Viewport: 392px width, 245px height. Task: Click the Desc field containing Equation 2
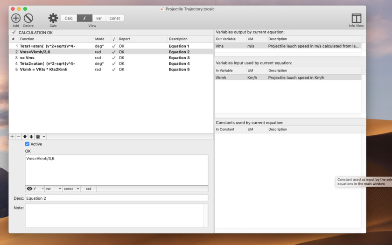[x=117, y=198]
